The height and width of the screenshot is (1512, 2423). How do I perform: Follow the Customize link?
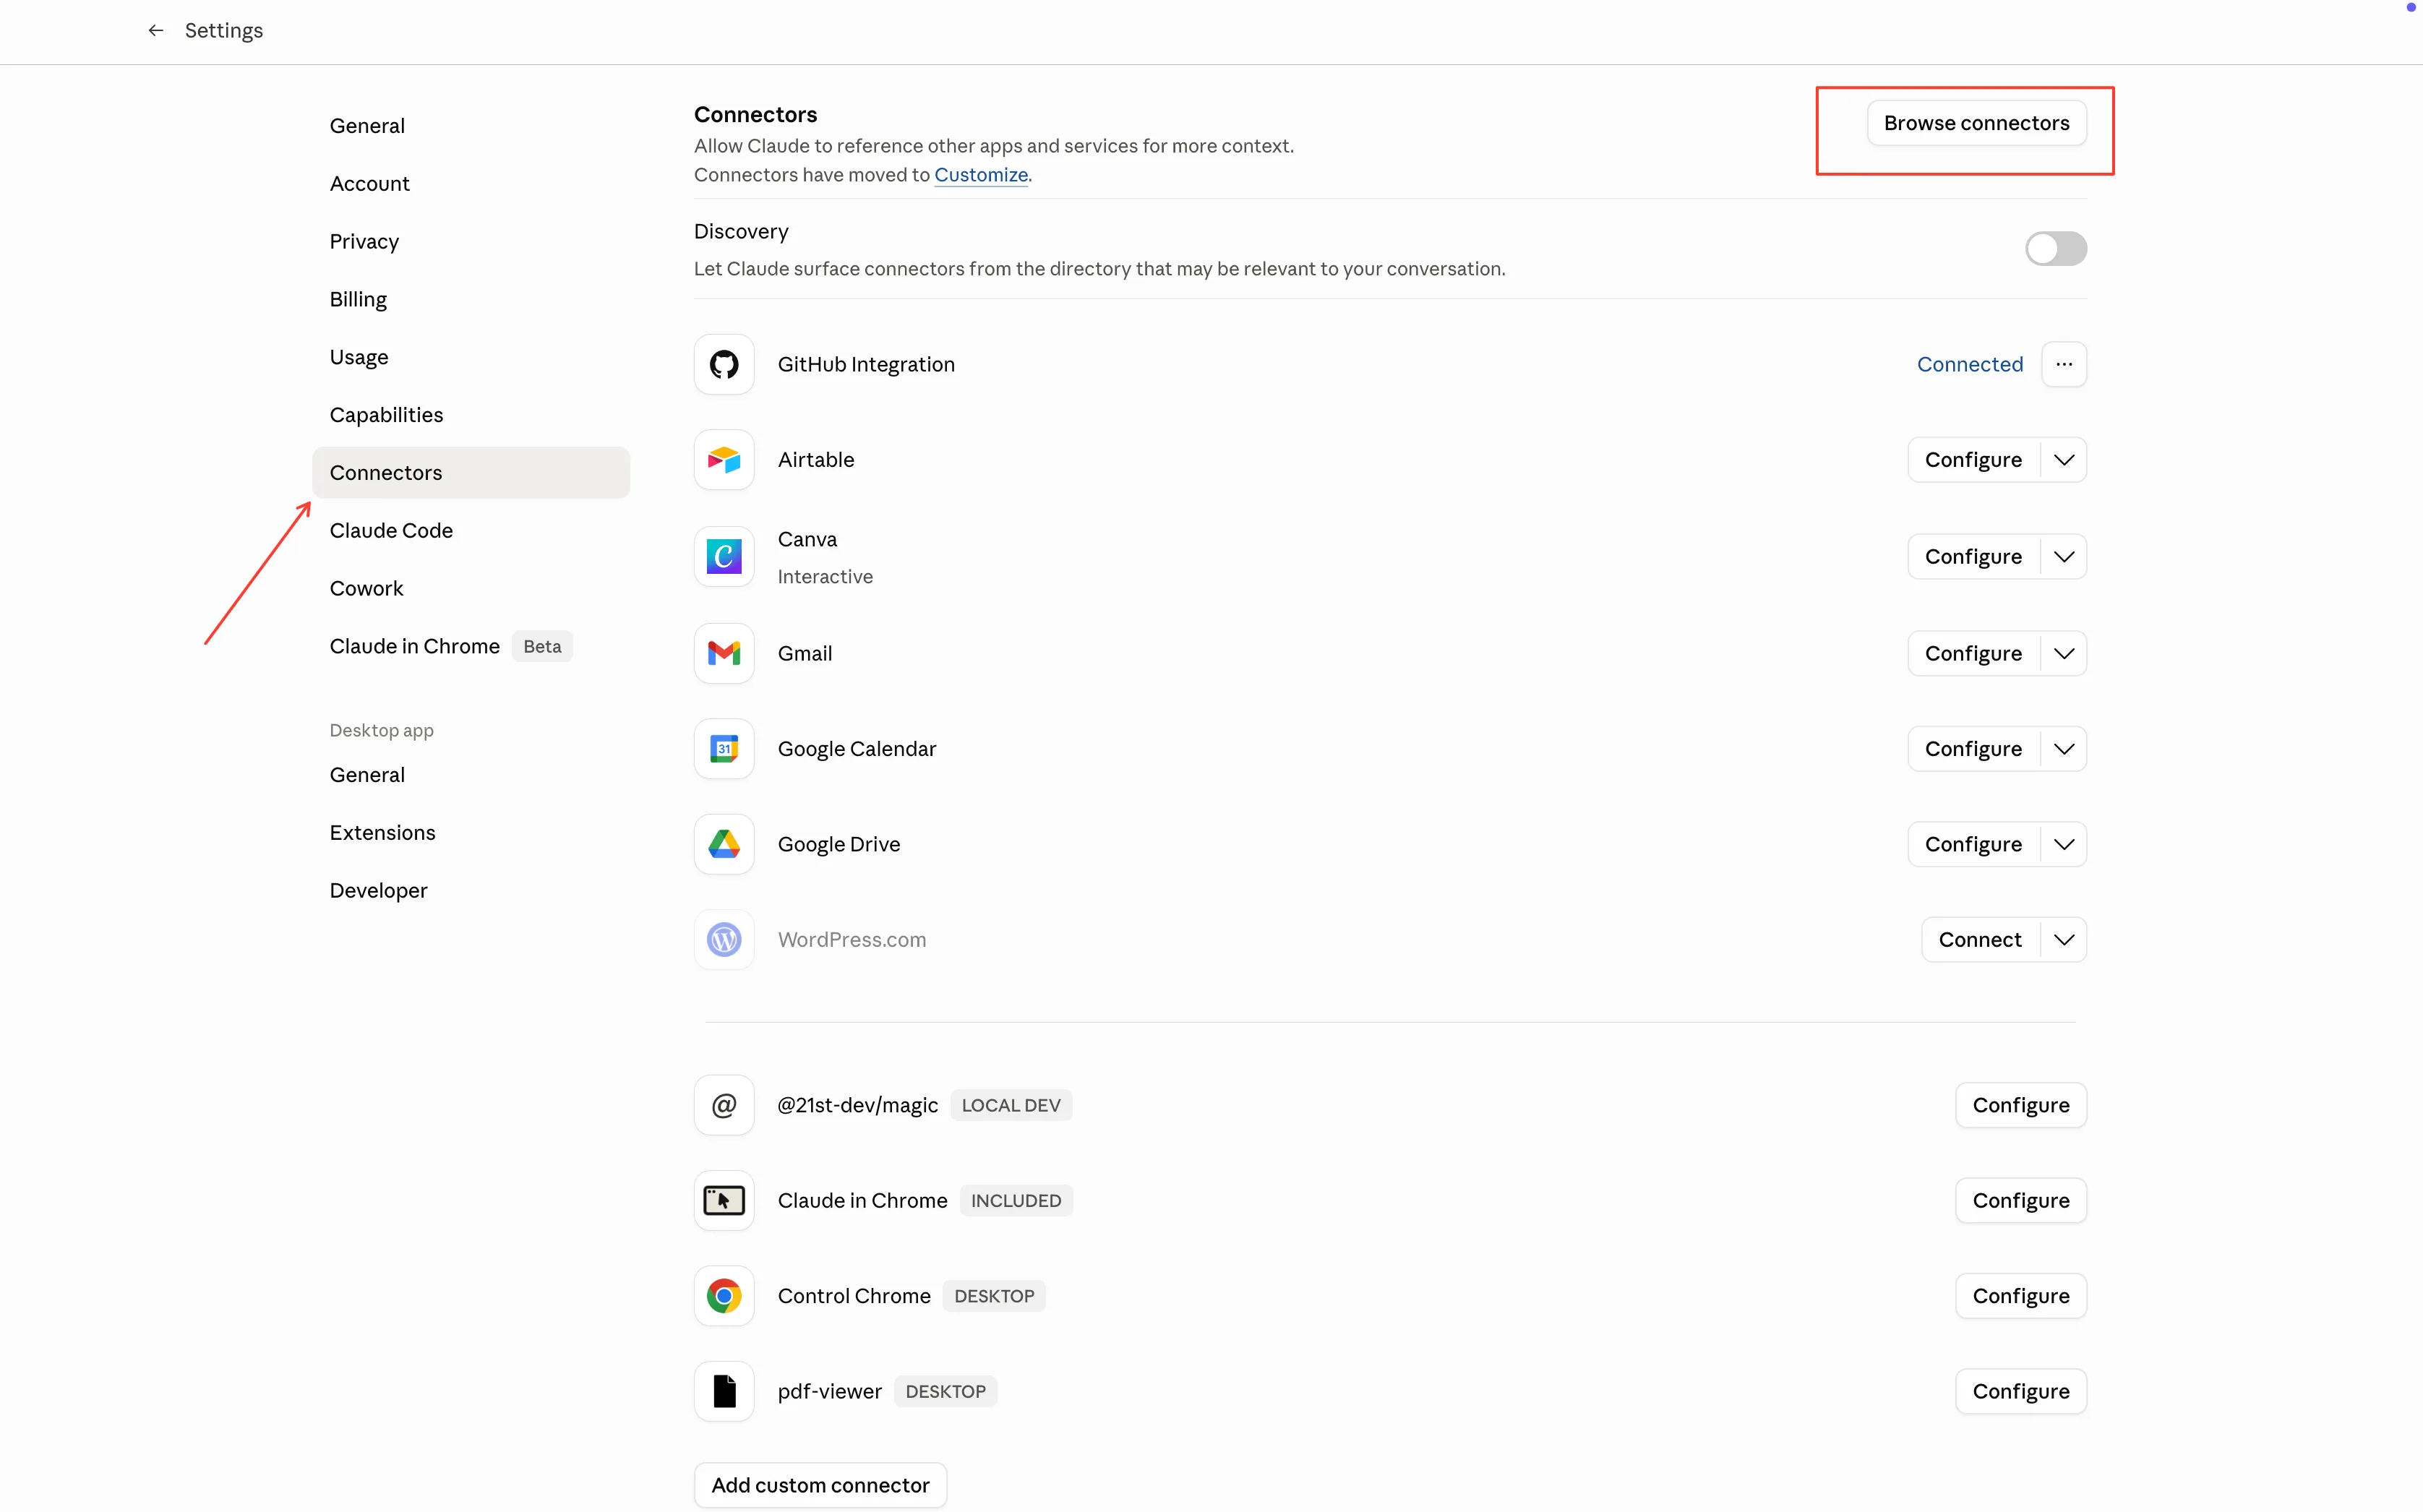click(981, 175)
